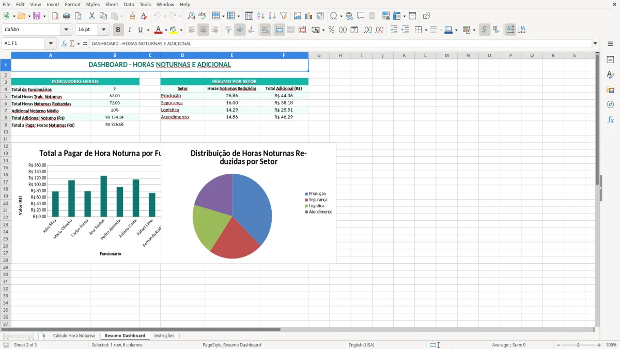Image resolution: width=620 pixels, height=349 pixels.
Task: Click Delete Decimal Place icon
Action: click(379, 30)
